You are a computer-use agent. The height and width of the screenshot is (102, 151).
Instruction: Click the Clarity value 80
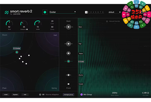click(52, 27)
